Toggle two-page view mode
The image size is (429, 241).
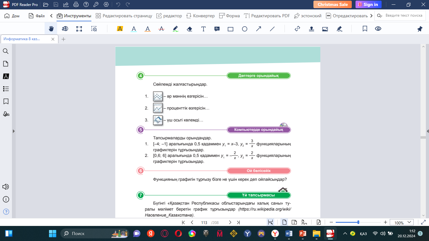tap(294, 222)
